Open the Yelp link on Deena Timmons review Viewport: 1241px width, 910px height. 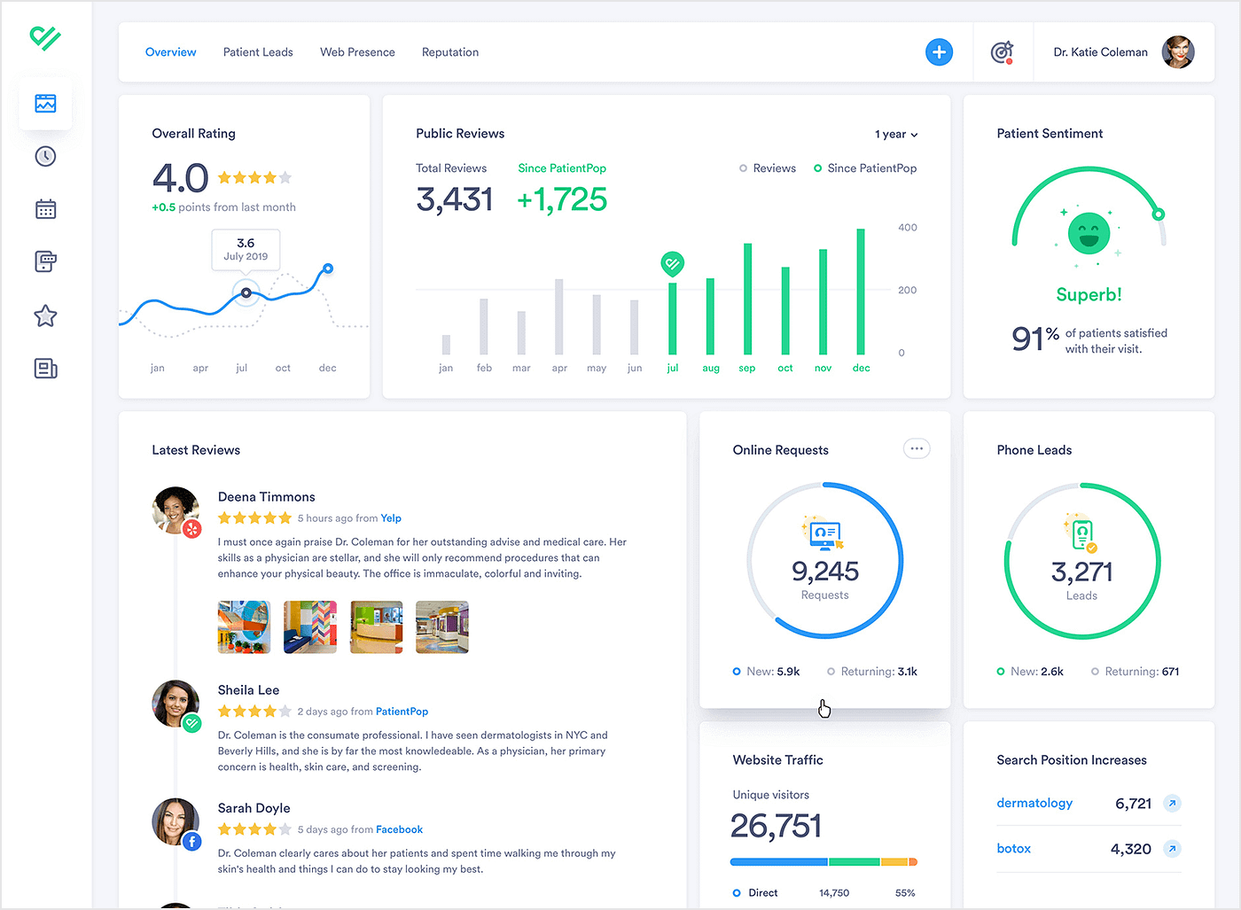tap(390, 517)
